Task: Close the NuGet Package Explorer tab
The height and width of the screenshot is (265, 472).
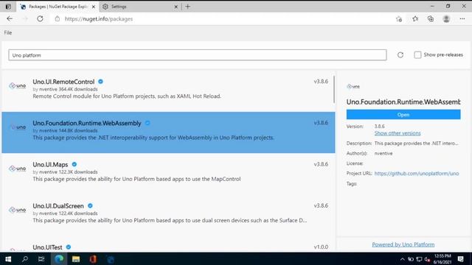Action: click(94, 7)
